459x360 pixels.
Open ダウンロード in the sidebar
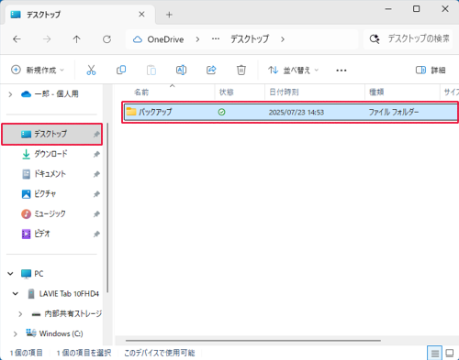pos(50,154)
